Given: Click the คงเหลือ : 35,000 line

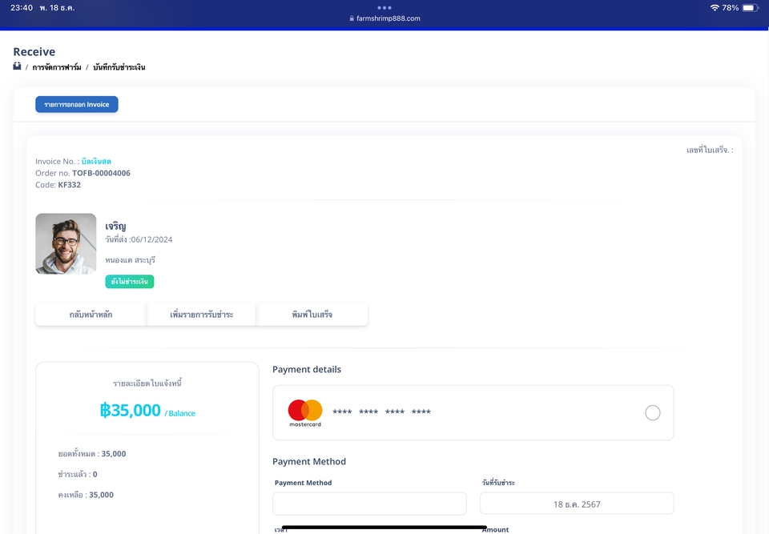Looking at the screenshot, I should [x=86, y=495].
